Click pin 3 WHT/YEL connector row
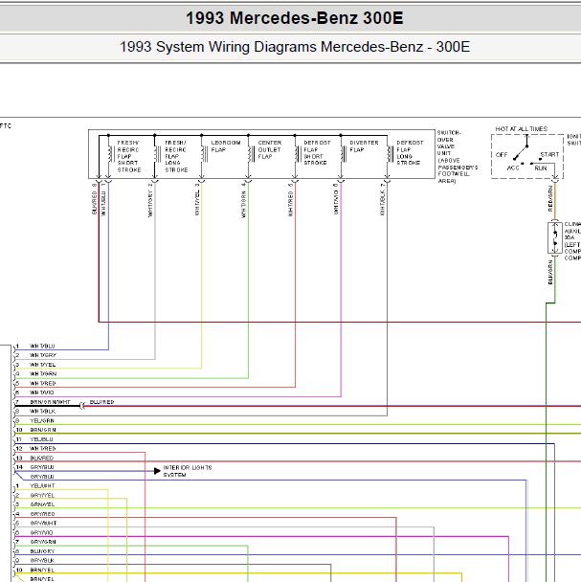Image resolution: width=581 pixels, height=582 pixels. pos(35,365)
